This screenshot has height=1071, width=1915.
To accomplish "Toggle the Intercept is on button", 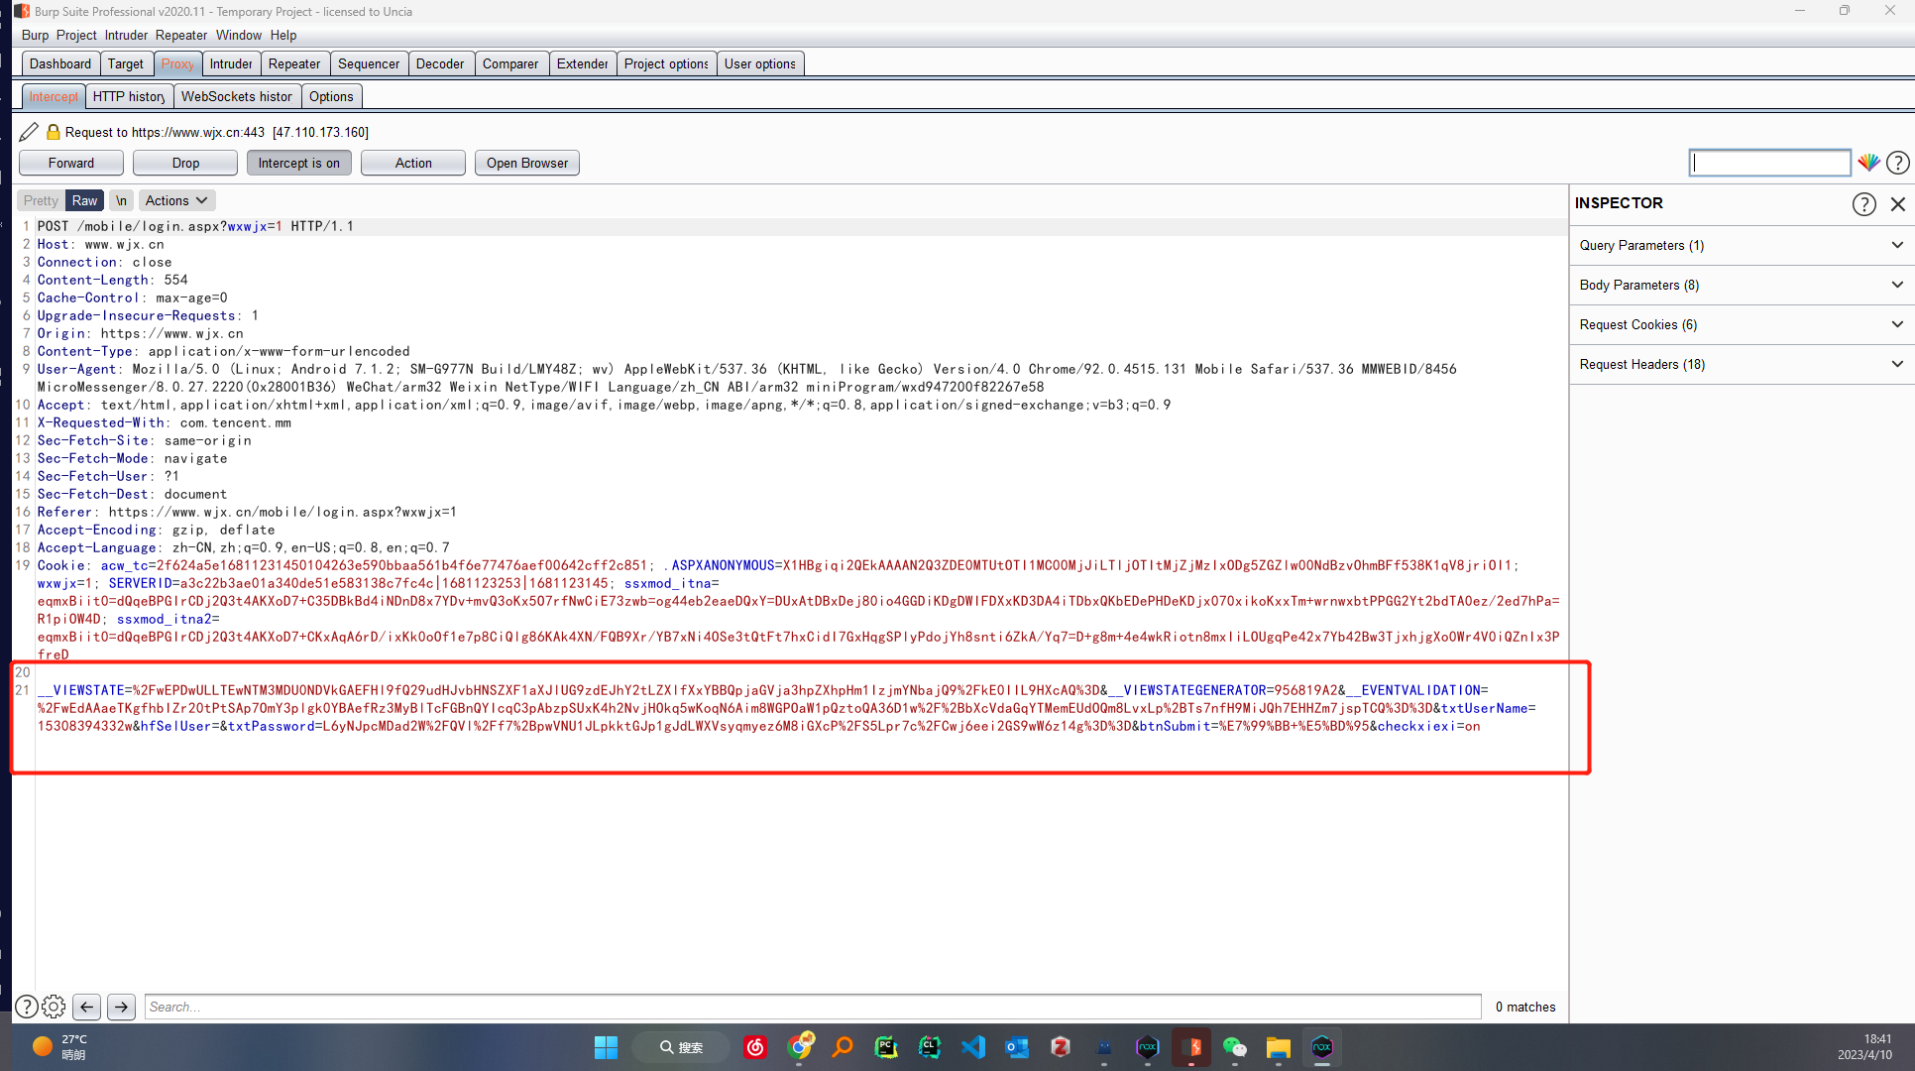I will (298, 163).
